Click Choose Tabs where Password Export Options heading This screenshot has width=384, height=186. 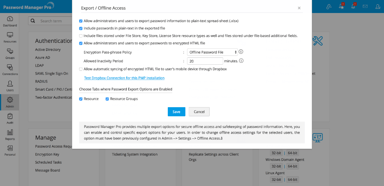[x=126, y=89]
